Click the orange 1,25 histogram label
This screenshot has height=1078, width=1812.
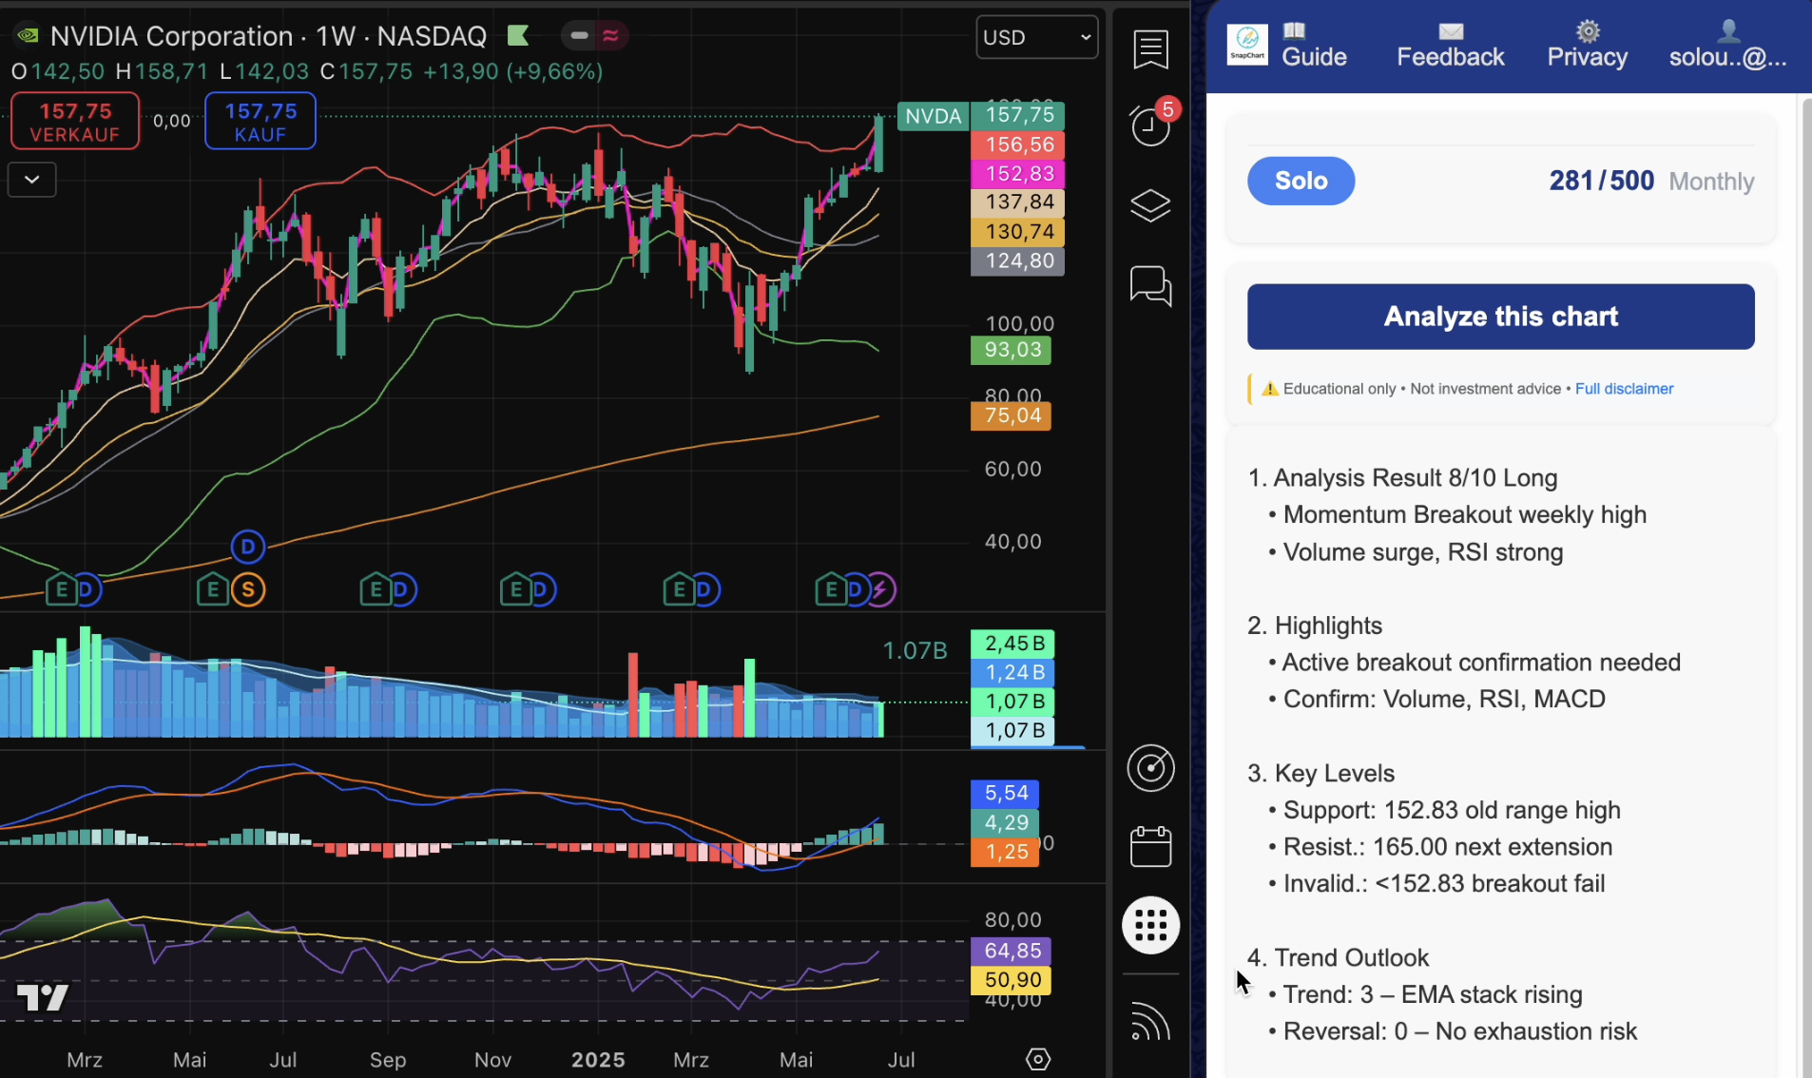(1006, 852)
